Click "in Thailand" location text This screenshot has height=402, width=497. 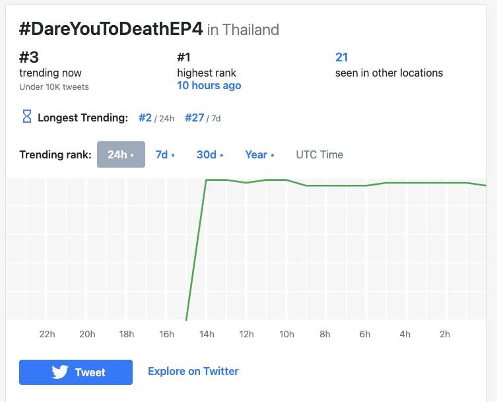[243, 30]
